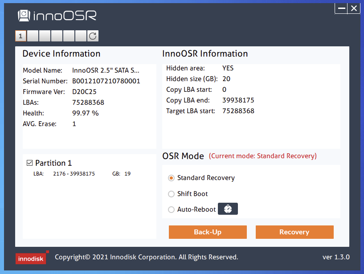
Task: Click the Partition 1 LBA range text
Action: (x=74, y=174)
